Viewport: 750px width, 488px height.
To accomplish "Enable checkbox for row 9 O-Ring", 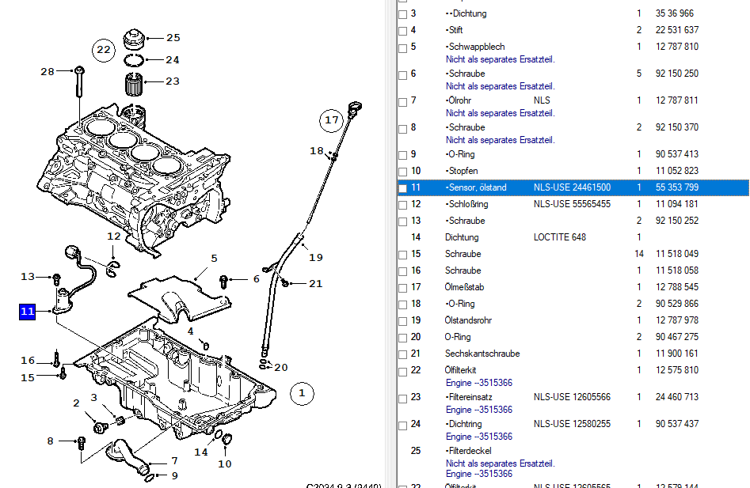I will point(403,155).
